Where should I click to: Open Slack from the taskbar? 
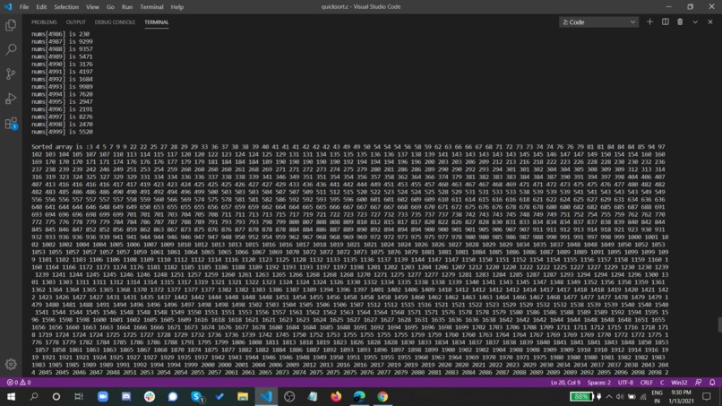(x=150, y=396)
